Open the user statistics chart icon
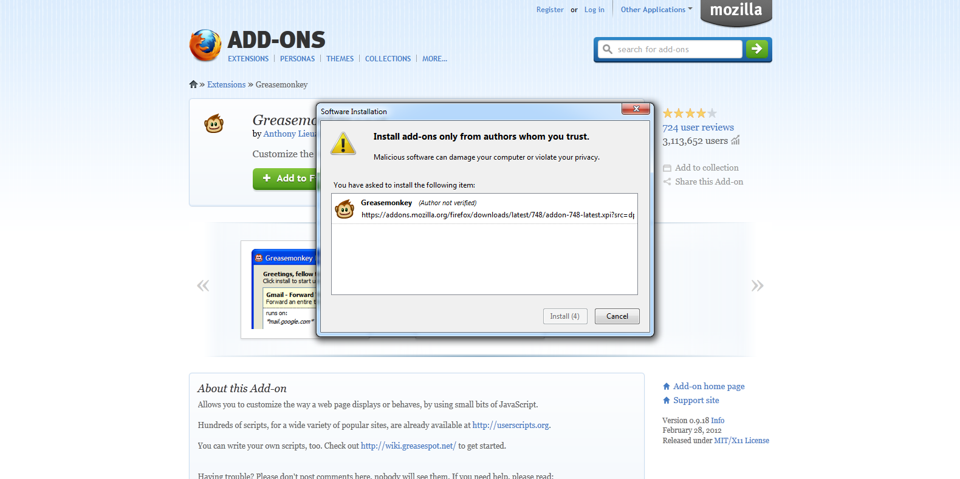 735,140
